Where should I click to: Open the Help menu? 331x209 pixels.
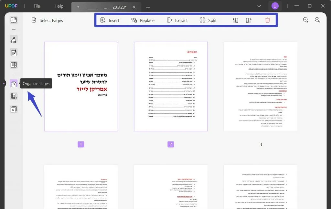point(59,6)
